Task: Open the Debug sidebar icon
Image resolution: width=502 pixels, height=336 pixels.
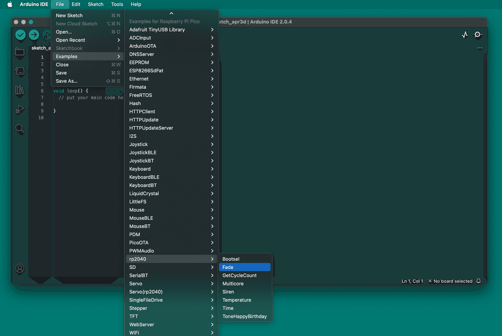Action: [x=20, y=109]
